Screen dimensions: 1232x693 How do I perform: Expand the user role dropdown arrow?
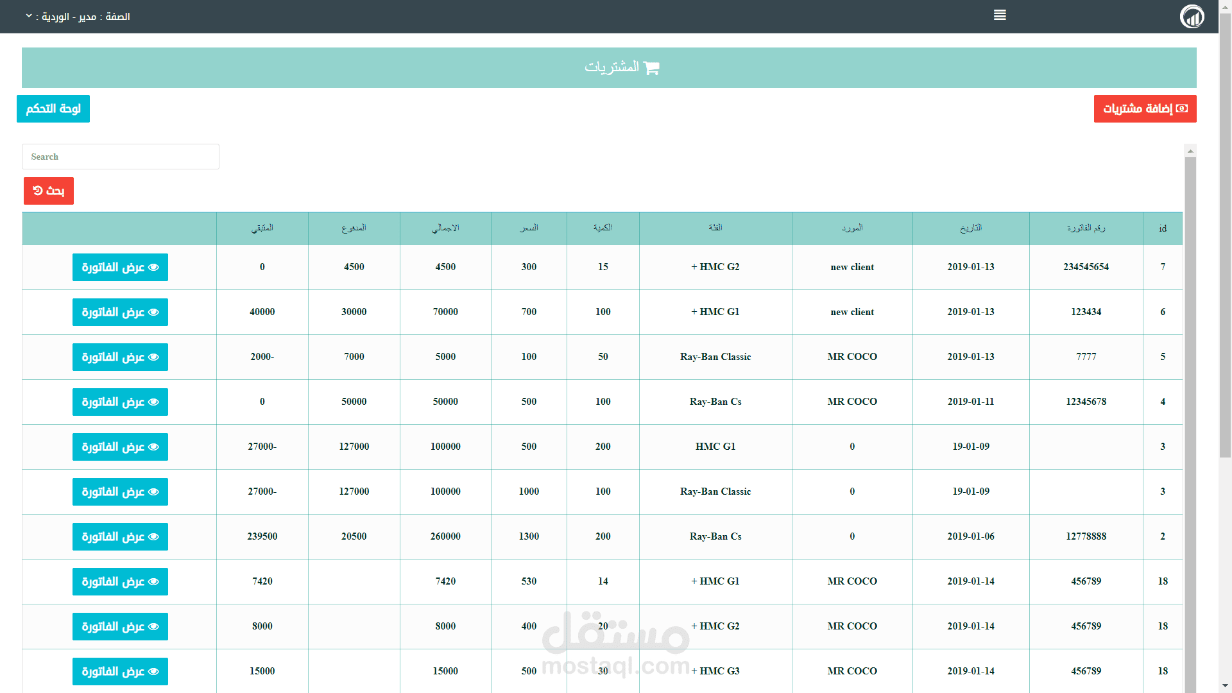click(29, 16)
